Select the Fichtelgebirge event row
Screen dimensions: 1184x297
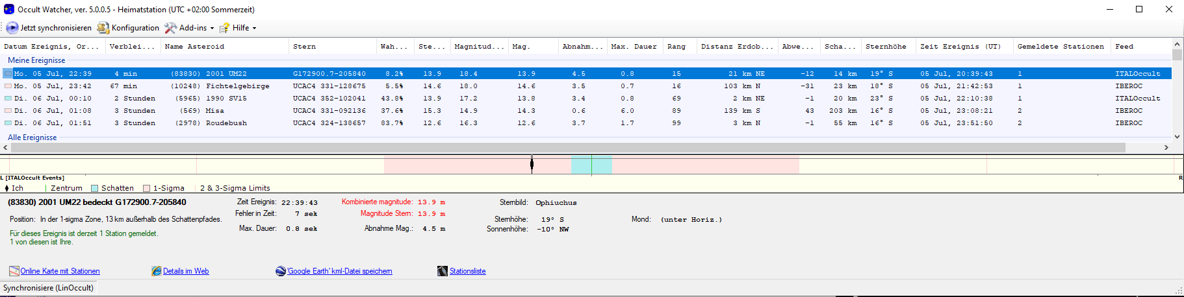[x=237, y=86]
